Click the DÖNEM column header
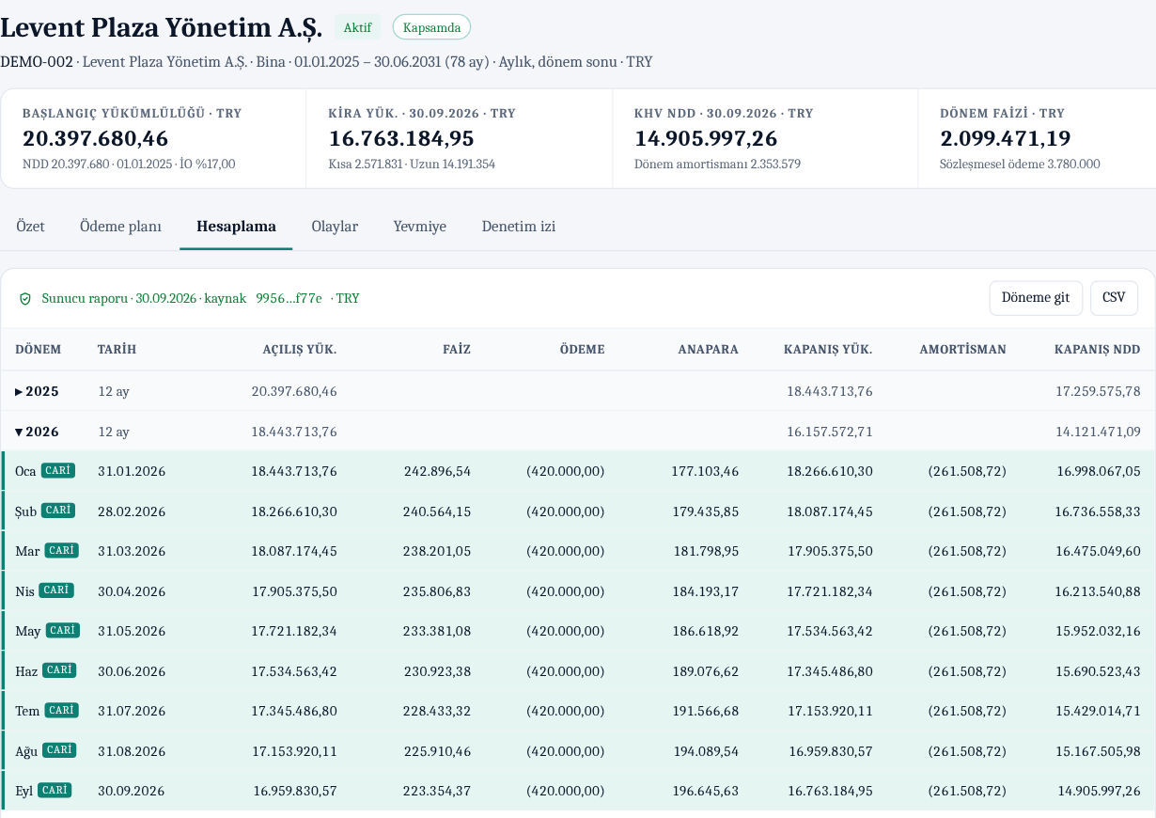Viewport: 1156px width, 818px height. (x=38, y=350)
